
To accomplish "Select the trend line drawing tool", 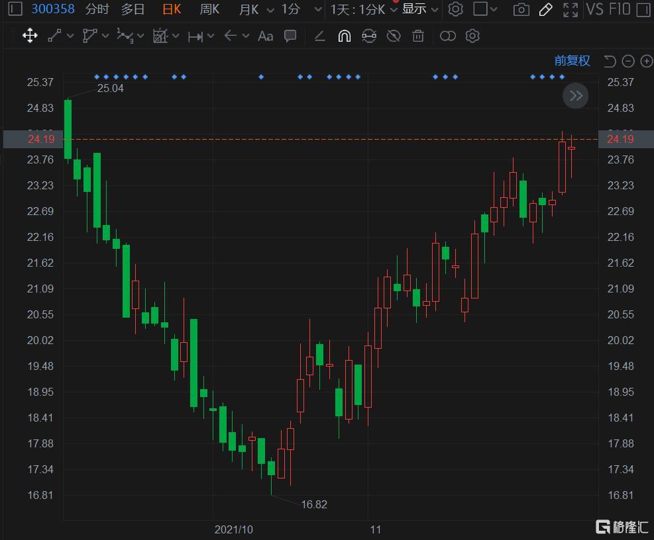I will (x=54, y=36).
